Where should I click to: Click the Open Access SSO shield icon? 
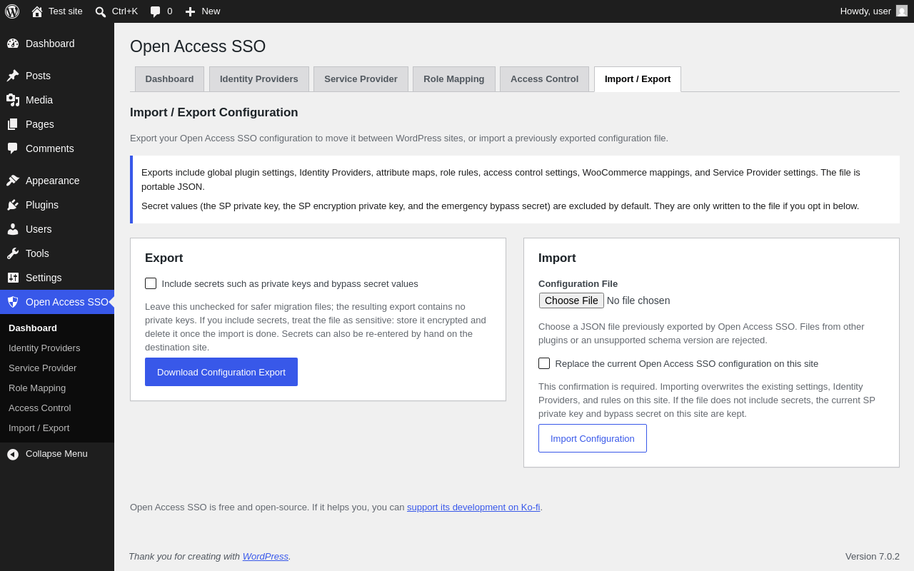point(13,302)
